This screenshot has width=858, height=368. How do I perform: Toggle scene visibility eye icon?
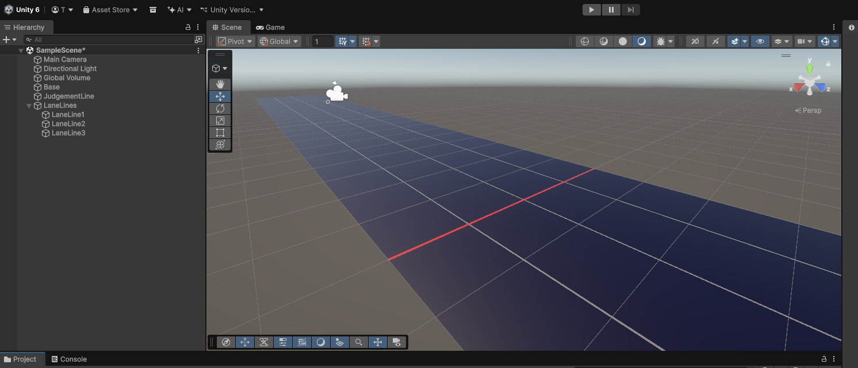click(x=760, y=41)
